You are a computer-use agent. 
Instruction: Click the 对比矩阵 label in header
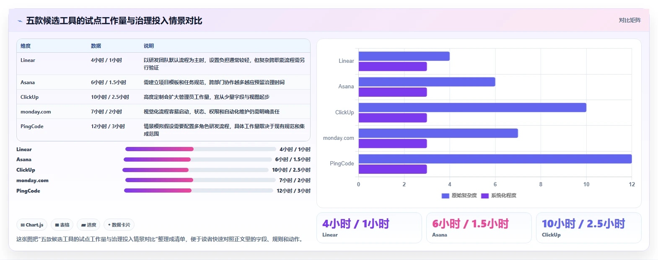[630, 20]
